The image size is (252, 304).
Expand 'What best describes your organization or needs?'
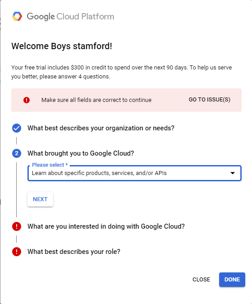click(x=101, y=128)
